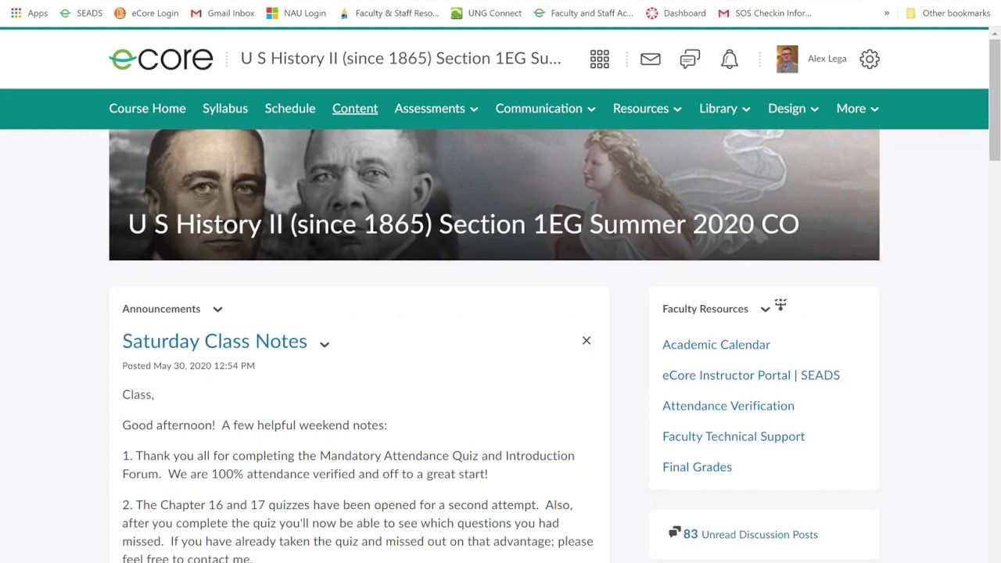
Task: Open the Attendance Verification link
Action: [x=728, y=406]
